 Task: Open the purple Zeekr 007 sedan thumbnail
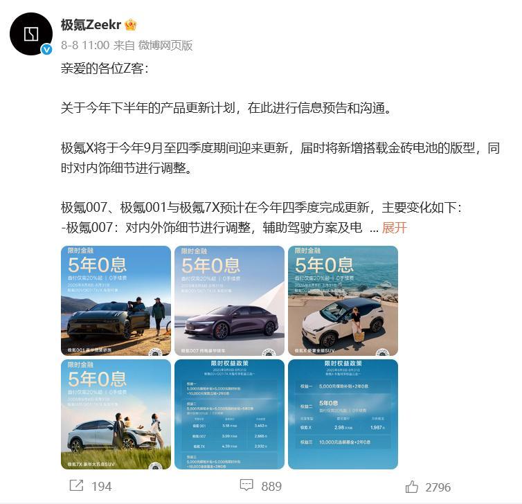coord(229,300)
